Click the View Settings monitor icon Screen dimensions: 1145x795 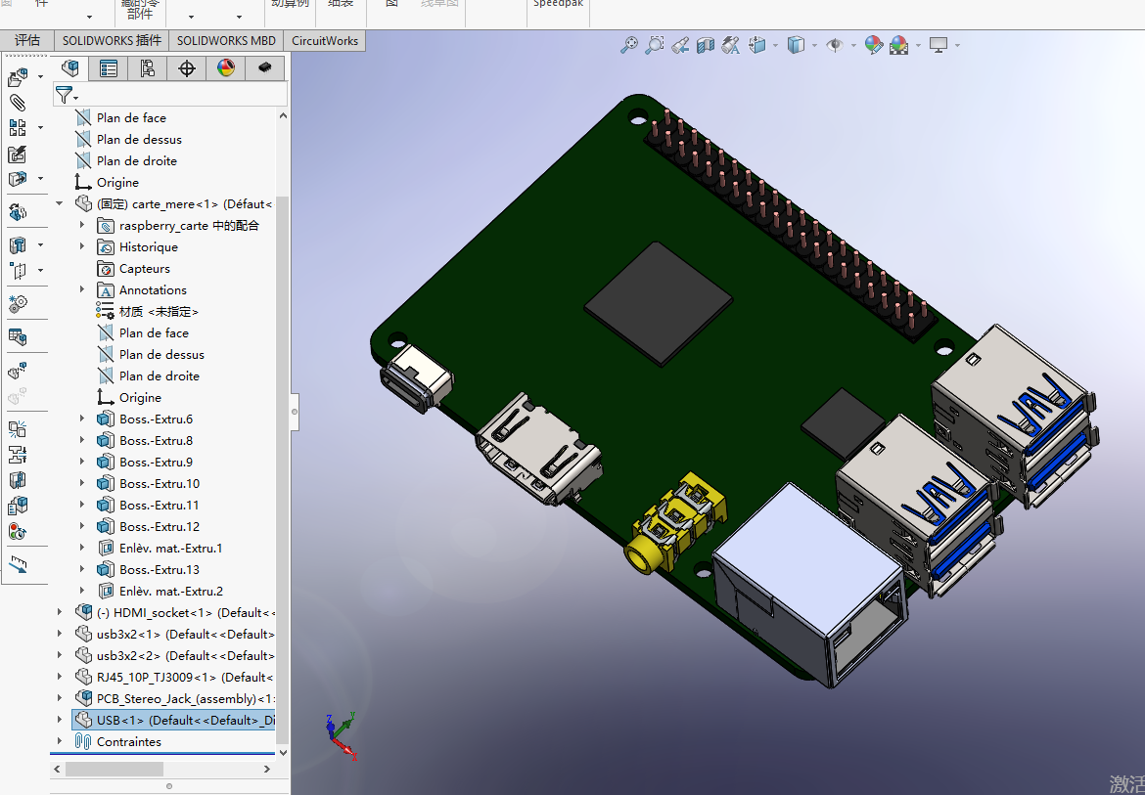point(939,45)
